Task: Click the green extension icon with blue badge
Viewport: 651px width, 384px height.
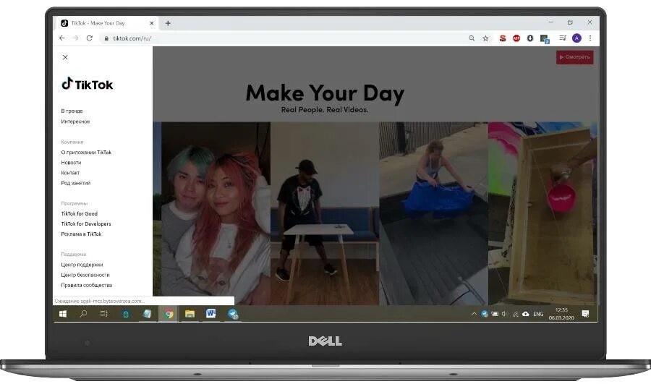Action: (x=545, y=39)
